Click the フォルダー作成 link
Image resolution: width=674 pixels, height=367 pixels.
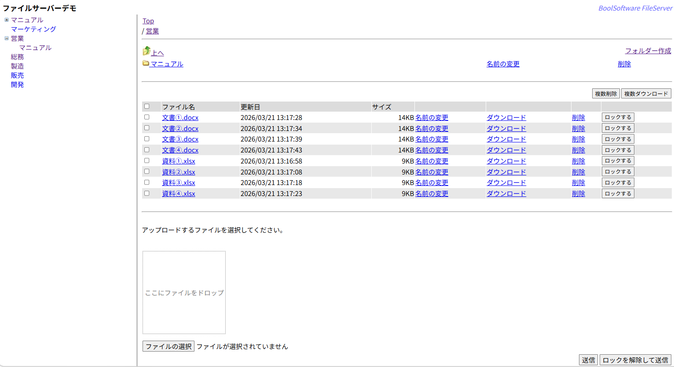tap(648, 51)
